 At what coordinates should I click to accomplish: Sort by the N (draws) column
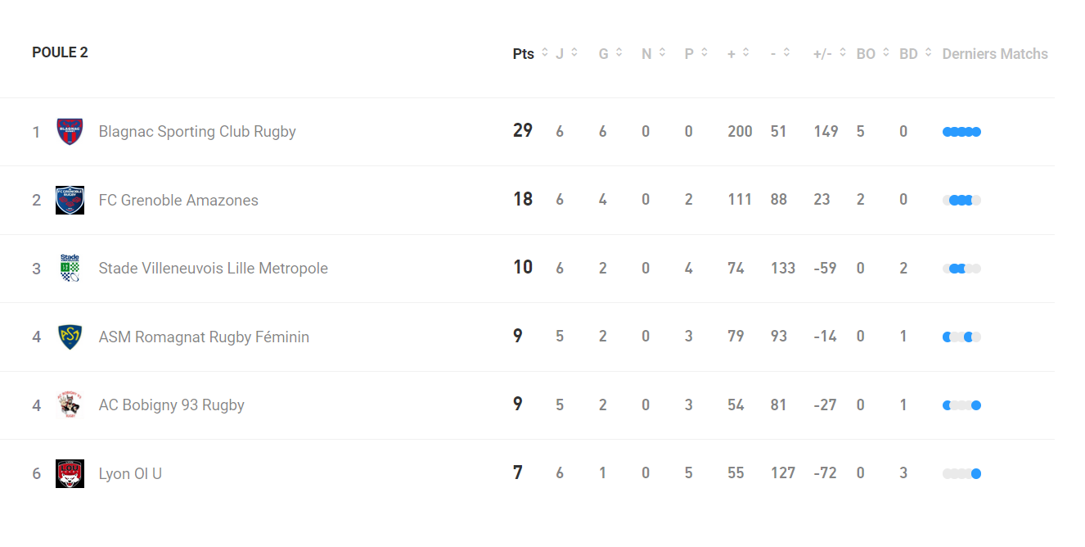pyautogui.click(x=653, y=54)
